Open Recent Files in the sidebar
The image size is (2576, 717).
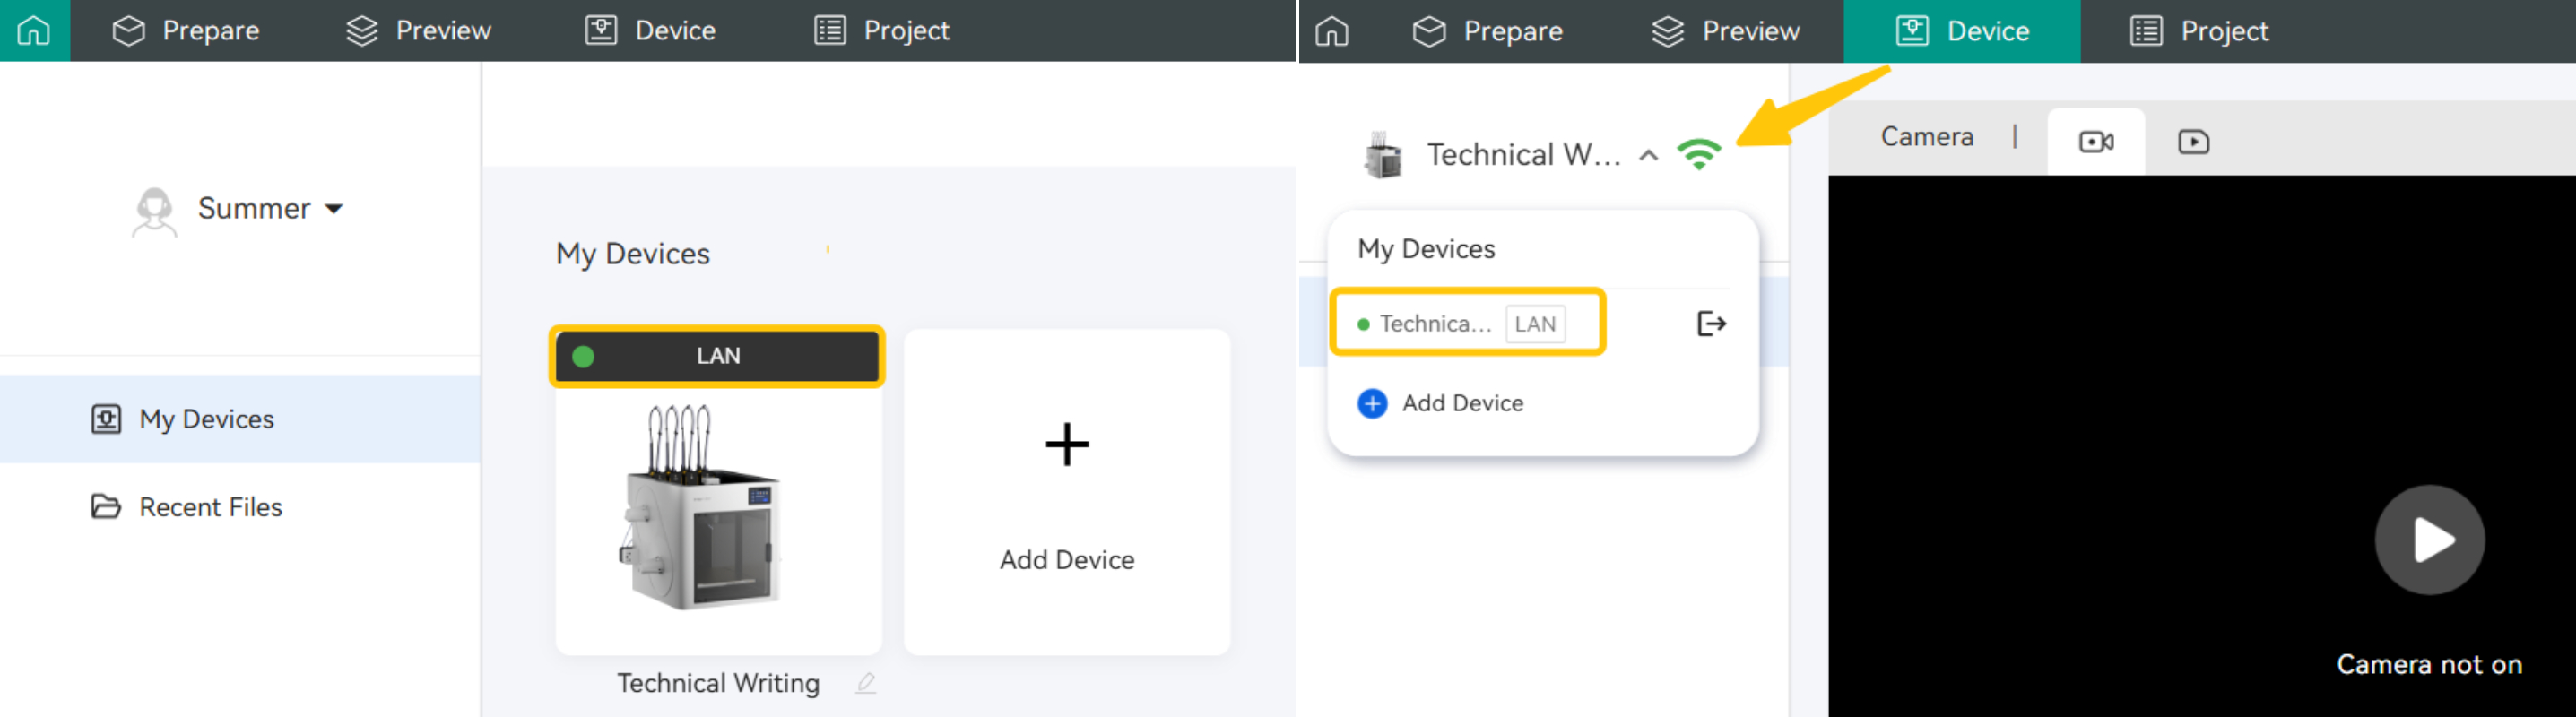tap(210, 507)
